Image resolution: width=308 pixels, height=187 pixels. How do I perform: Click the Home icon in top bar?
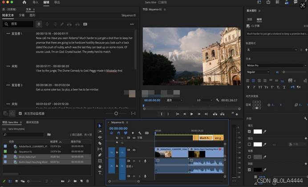24,2
